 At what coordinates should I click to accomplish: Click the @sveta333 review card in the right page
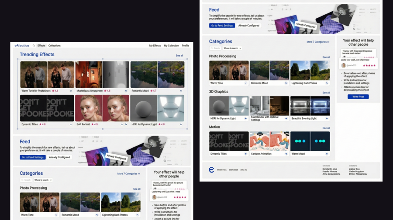pyautogui.click(x=359, y=63)
